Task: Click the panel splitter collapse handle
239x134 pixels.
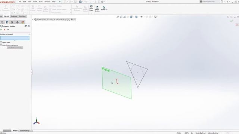Action: [x=32, y=72]
